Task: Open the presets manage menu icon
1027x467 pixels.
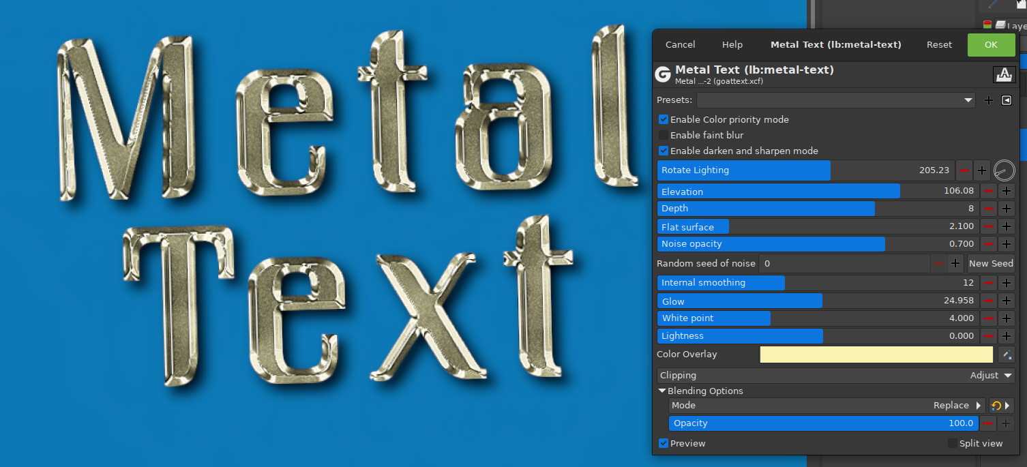Action: (x=1007, y=100)
